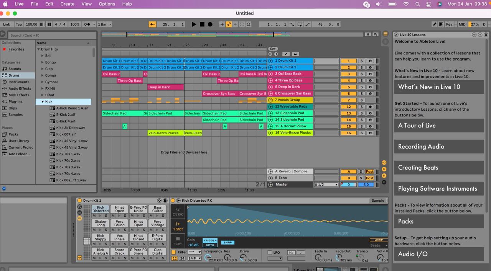This screenshot has width=491, height=271.
Task: Adjust the Frequency knob
Action: pos(208,258)
